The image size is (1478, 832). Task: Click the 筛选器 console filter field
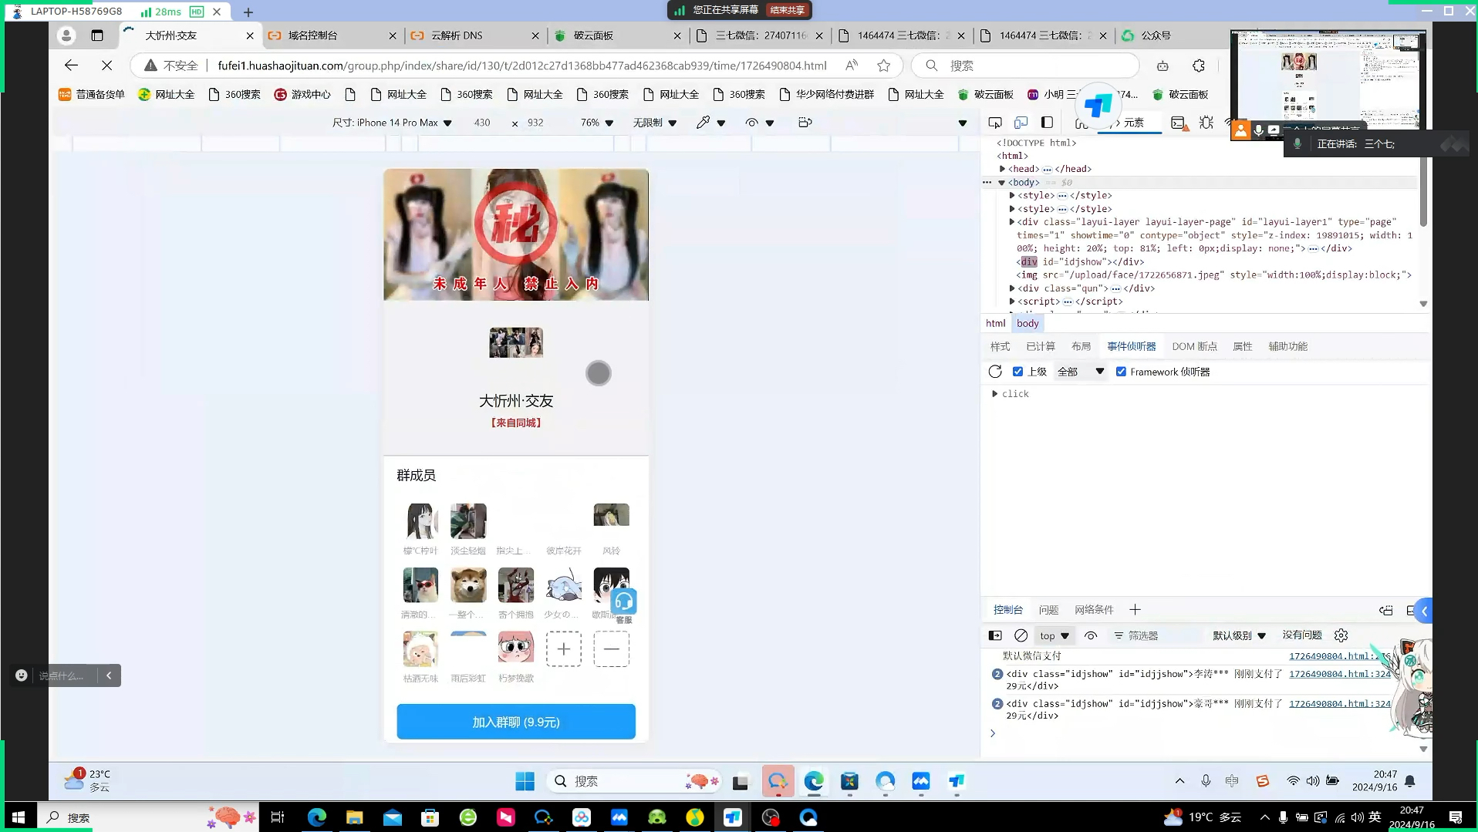click(1157, 635)
